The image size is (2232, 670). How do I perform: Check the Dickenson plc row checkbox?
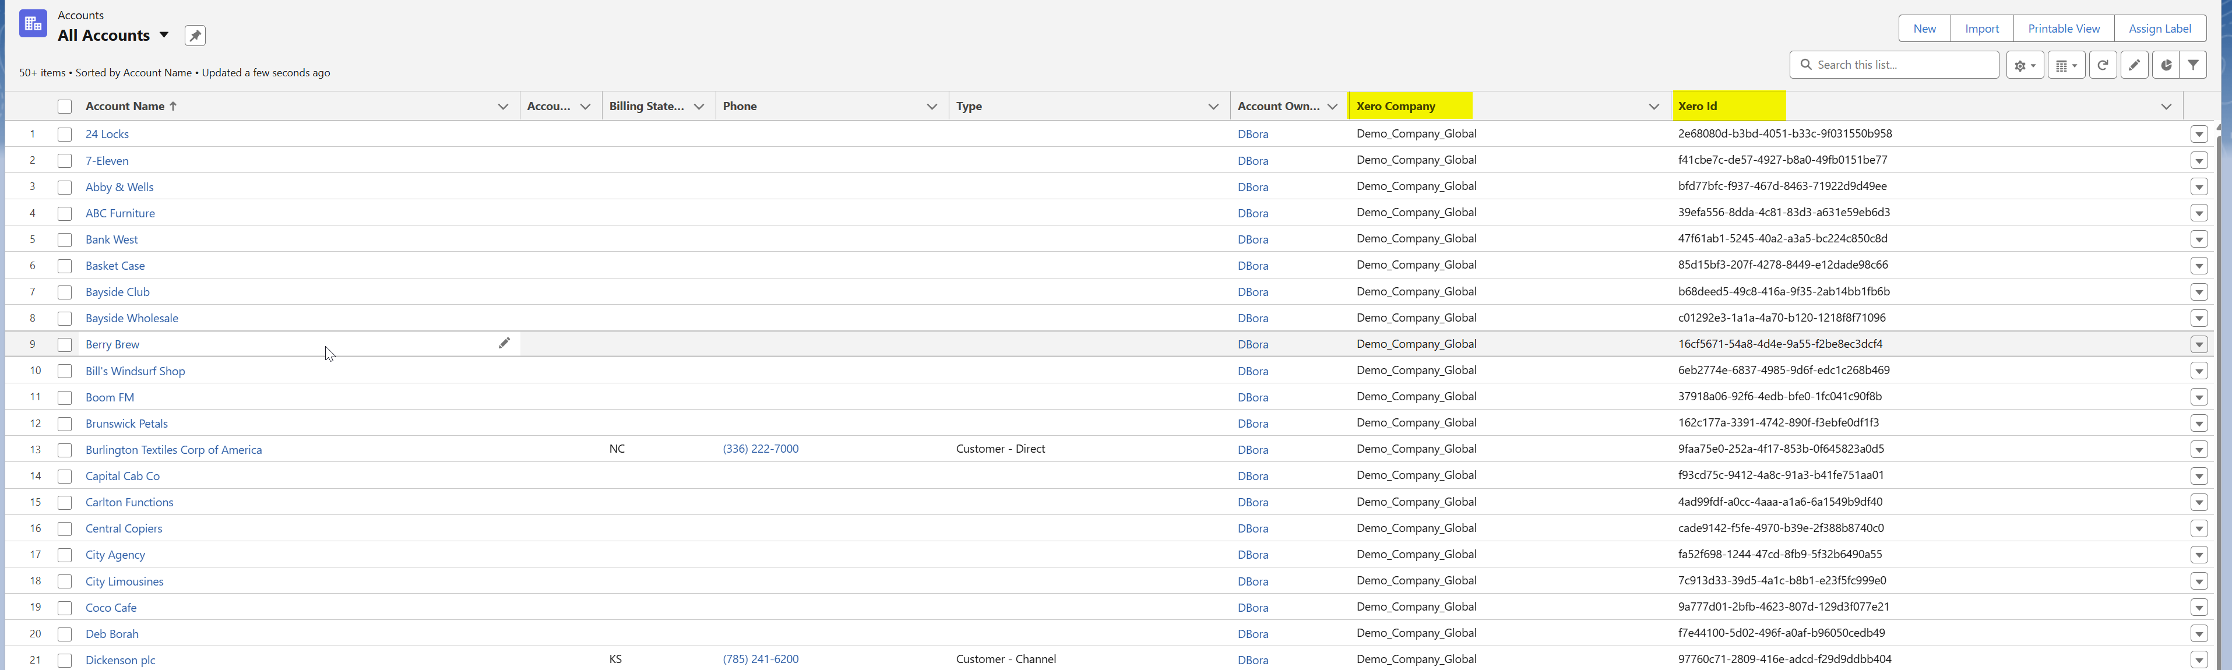point(64,661)
